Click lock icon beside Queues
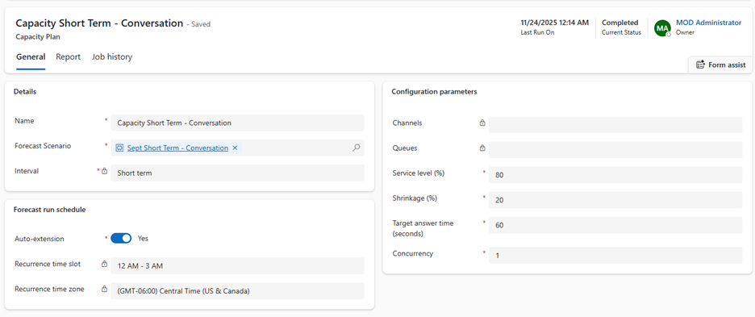 (x=482, y=148)
